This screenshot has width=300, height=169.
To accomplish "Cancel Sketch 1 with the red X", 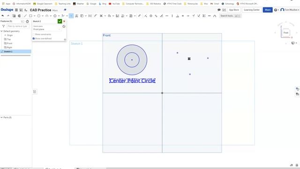I will point(64,21).
